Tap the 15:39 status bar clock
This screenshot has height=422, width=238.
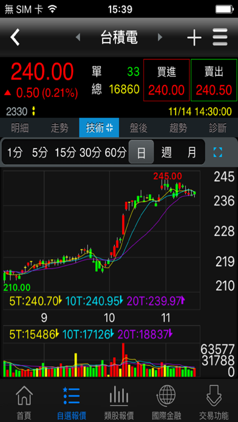pos(120,10)
